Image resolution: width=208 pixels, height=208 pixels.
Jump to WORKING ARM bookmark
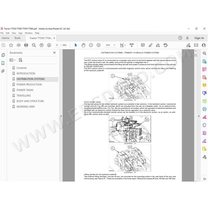coord(26,107)
